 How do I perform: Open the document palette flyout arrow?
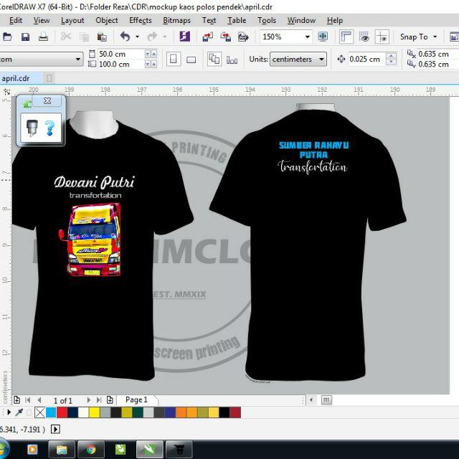(x=9, y=412)
